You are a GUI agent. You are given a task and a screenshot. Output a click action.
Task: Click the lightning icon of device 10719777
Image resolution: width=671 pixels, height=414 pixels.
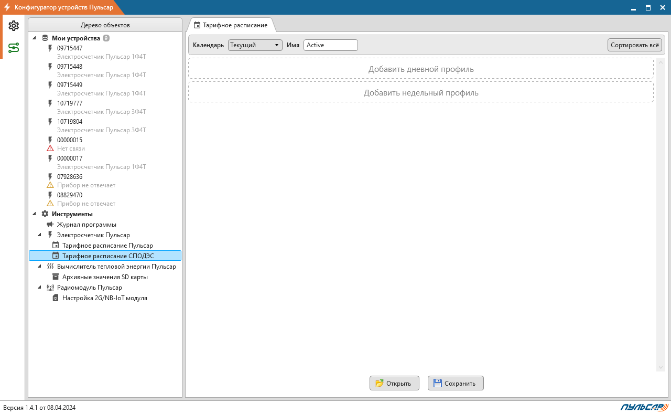point(50,103)
